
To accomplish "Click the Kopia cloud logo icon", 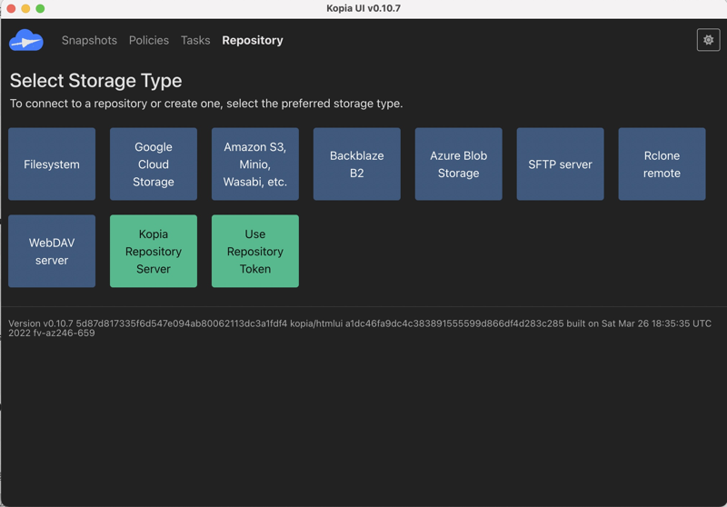I will pyautogui.click(x=26, y=40).
